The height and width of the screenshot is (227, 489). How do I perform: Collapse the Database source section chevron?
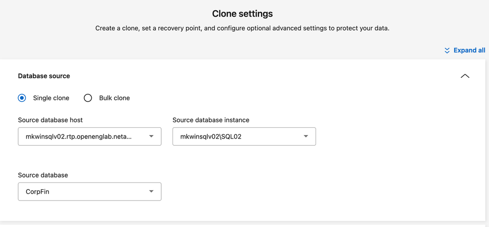(x=465, y=76)
